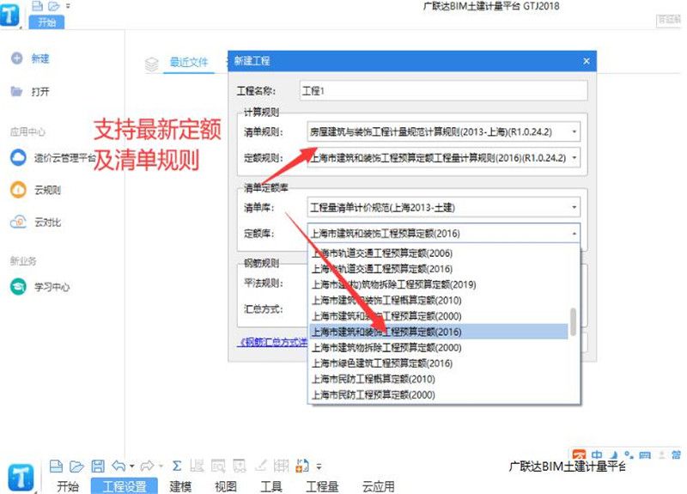This screenshot has height=494, width=687.
Task: Click the keyboard icon in input tray
Action: 645,455
